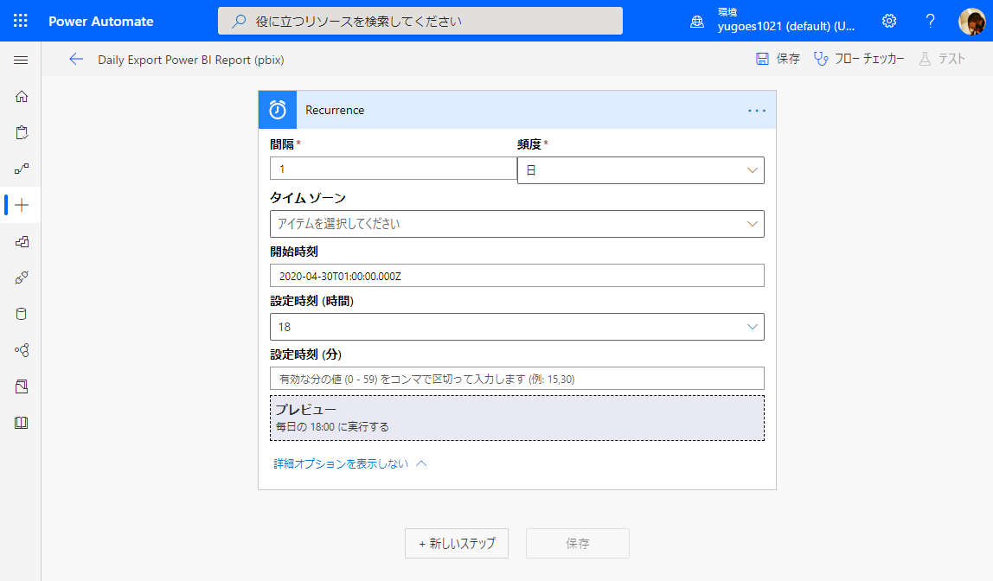Click + 新しいステップ button
Image resolution: width=993 pixels, height=581 pixels.
[x=457, y=544]
